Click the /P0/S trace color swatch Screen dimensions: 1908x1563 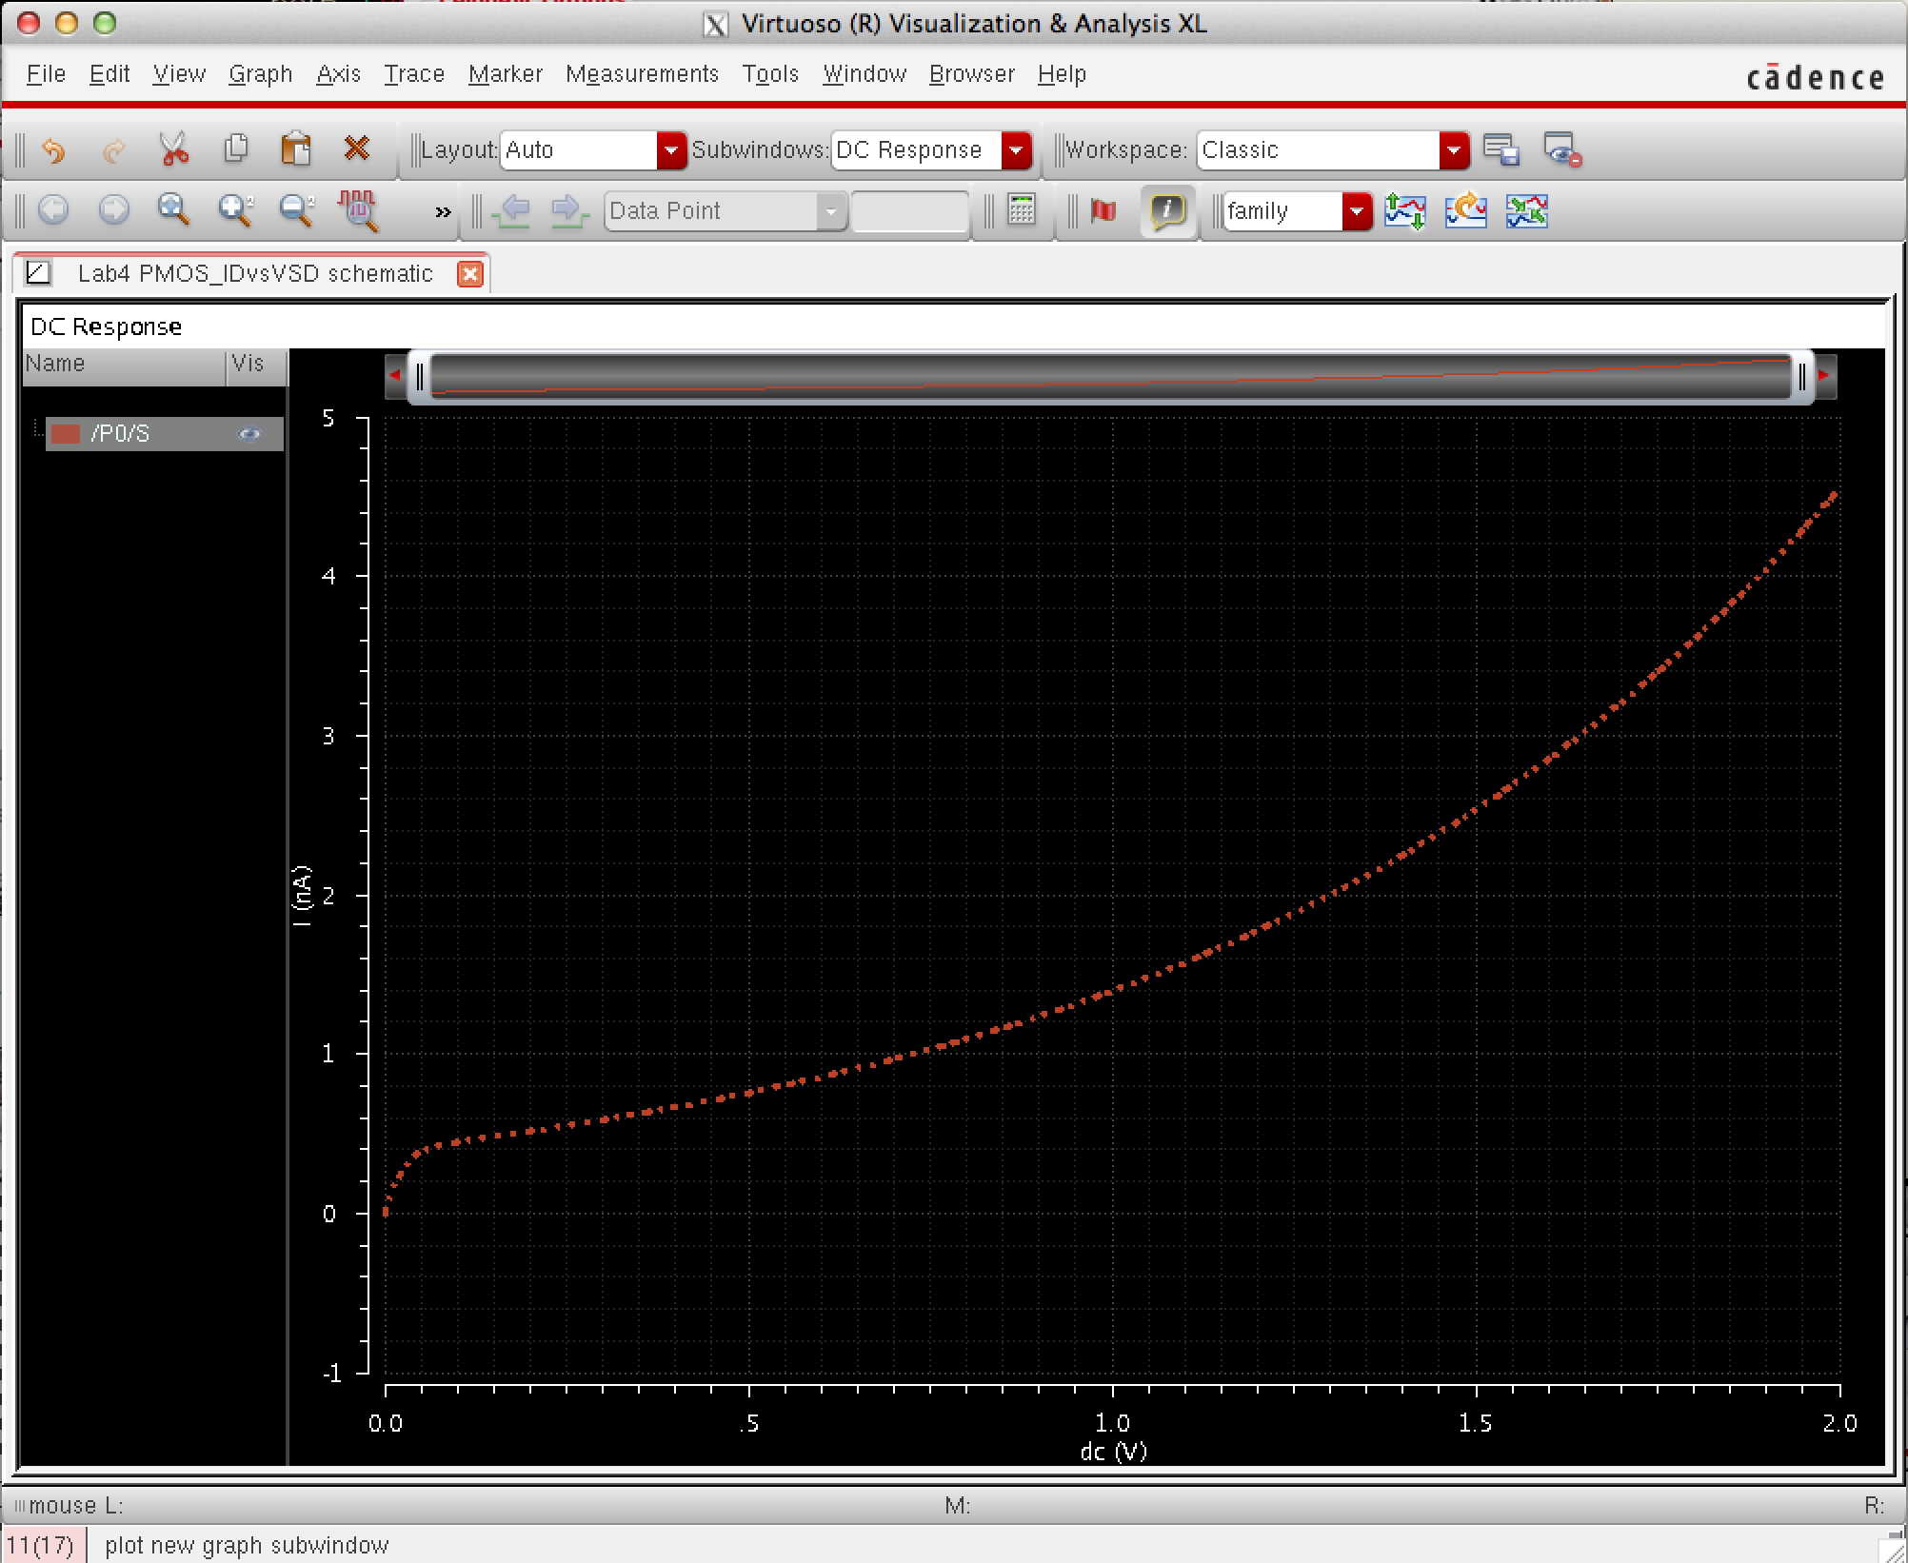[x=66, y=434]
